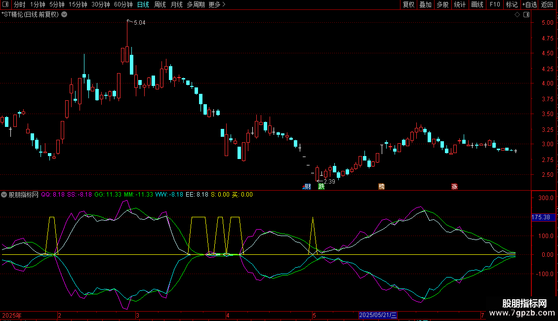Open the *ST精伦 chart dropdown arrow
The width and height of the screenshot is (558, 321).
pos(64,14)
